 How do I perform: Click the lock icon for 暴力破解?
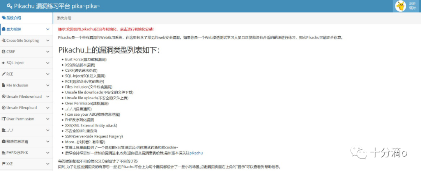4,29
